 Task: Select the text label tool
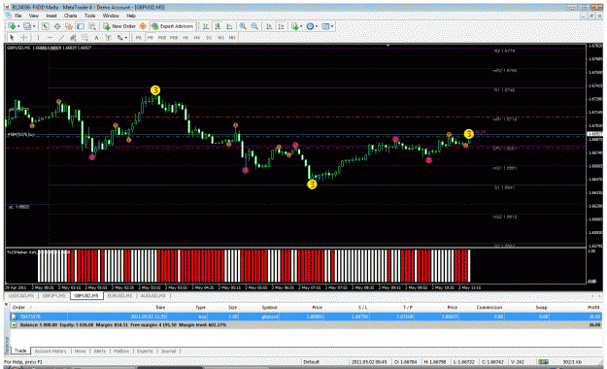coord(108,38)
